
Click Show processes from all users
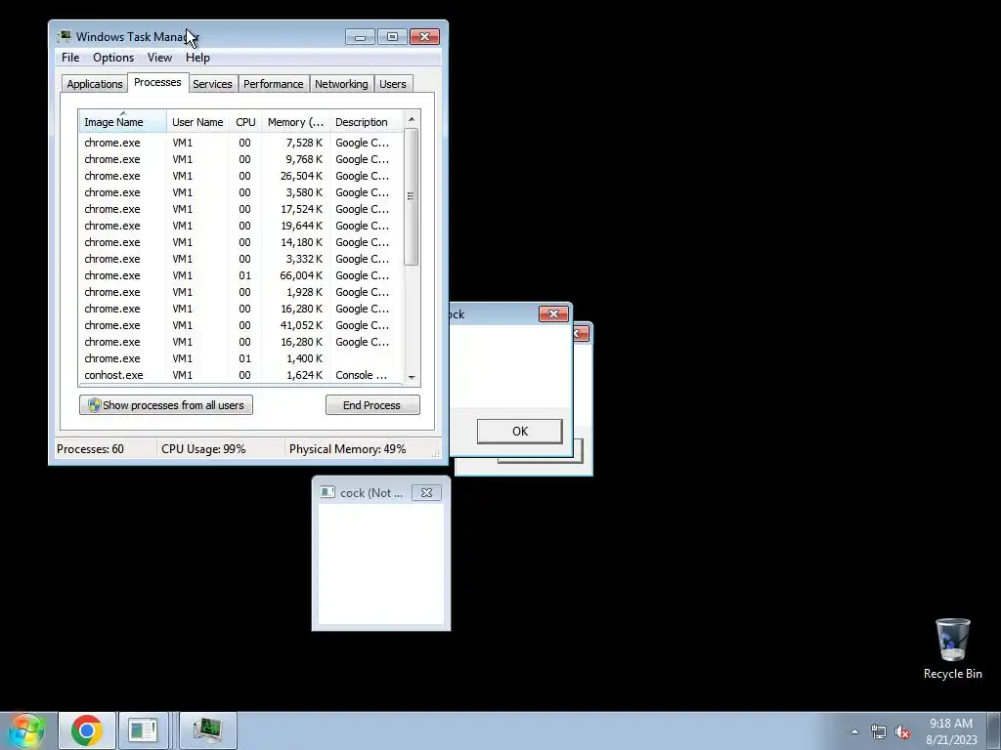click(166, 405)
